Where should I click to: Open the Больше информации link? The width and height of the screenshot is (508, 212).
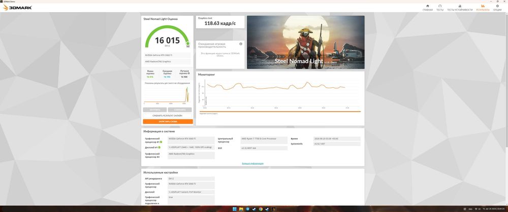tap(252, 163)
